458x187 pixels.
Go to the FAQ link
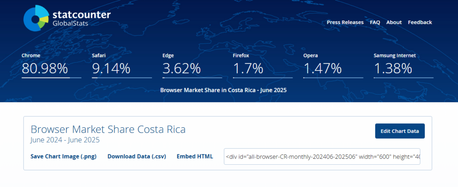[x=375, y=22]
